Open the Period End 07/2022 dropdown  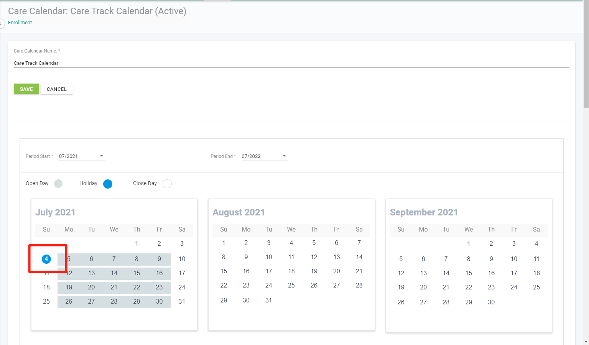264,156
